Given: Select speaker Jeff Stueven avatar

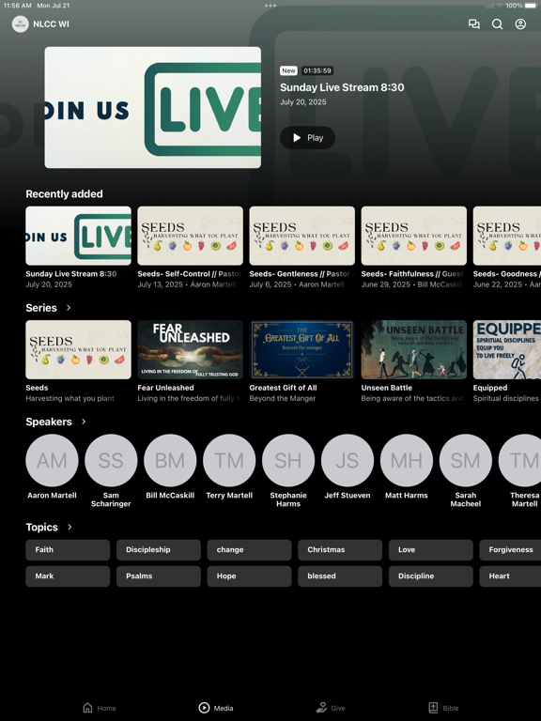Looking at the screenshot, I should coord(348,460).
